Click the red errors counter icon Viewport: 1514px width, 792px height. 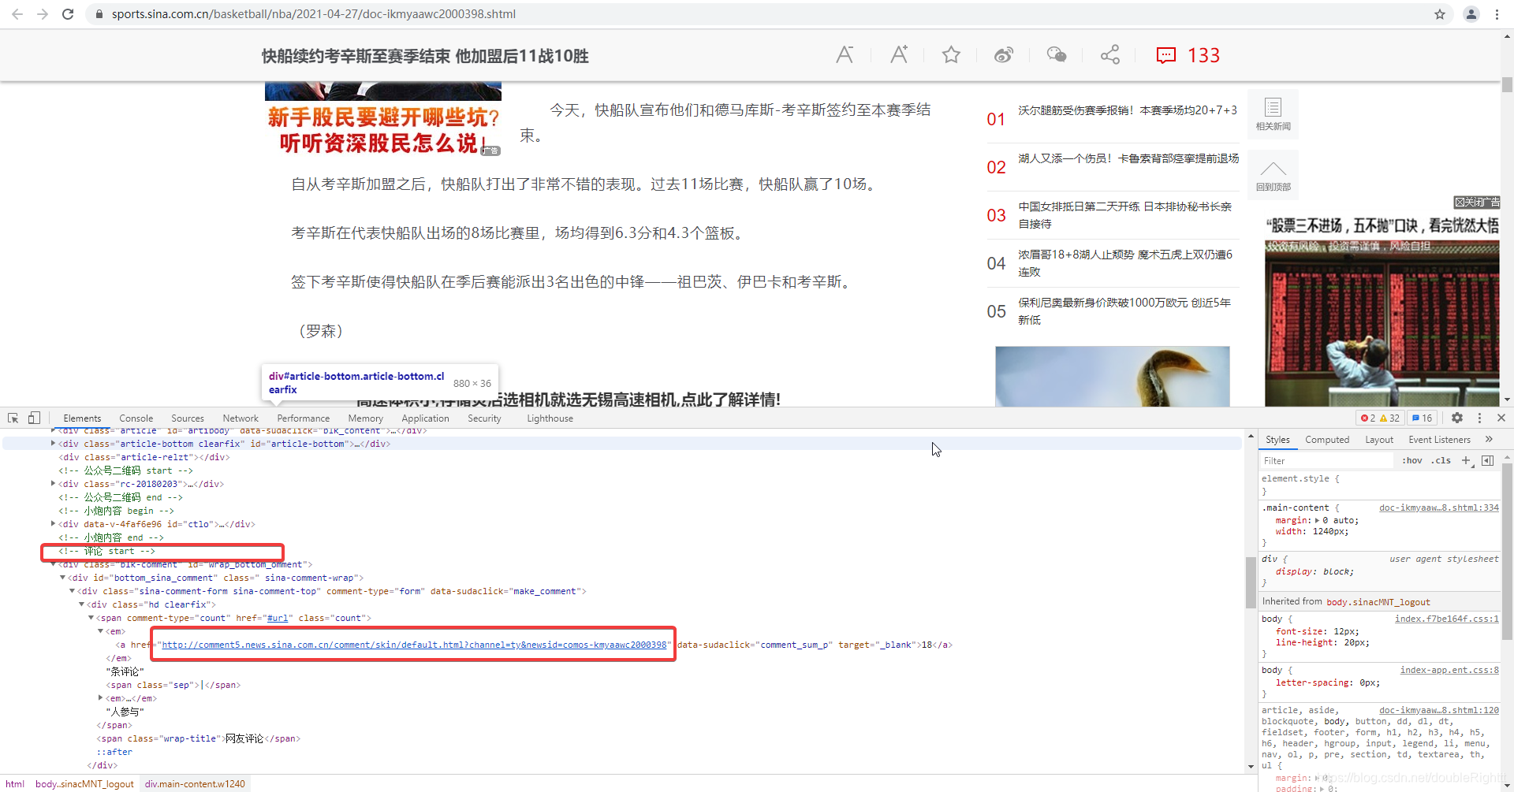click(x=1367, y=418)
